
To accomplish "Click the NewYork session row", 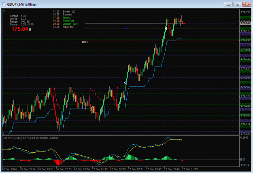I will [63, 27].
